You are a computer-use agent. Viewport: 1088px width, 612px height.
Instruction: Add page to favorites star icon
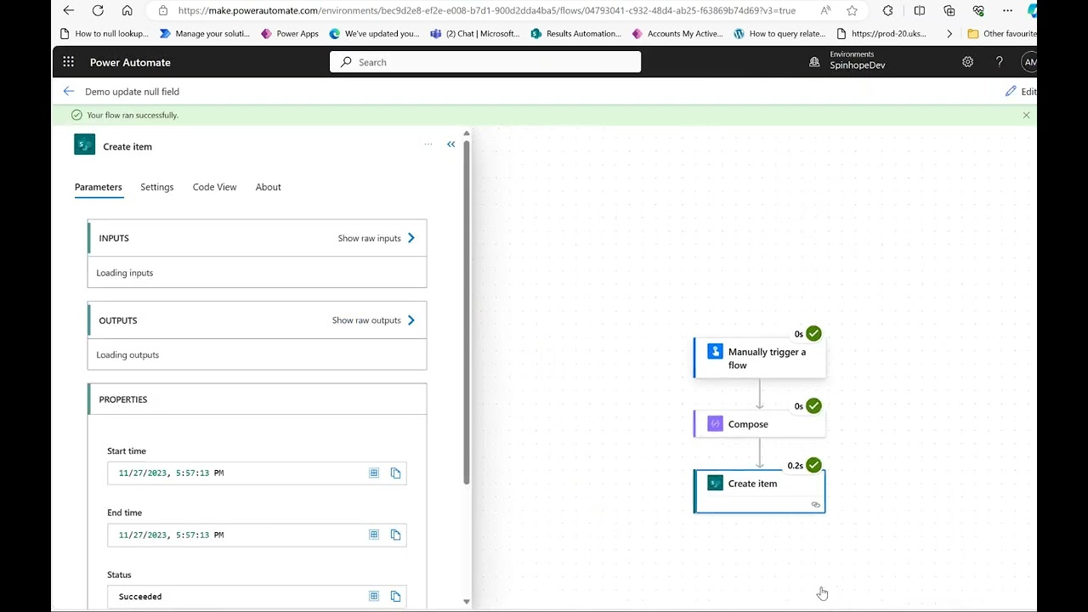pyautogui.click(x=852, y=10)
